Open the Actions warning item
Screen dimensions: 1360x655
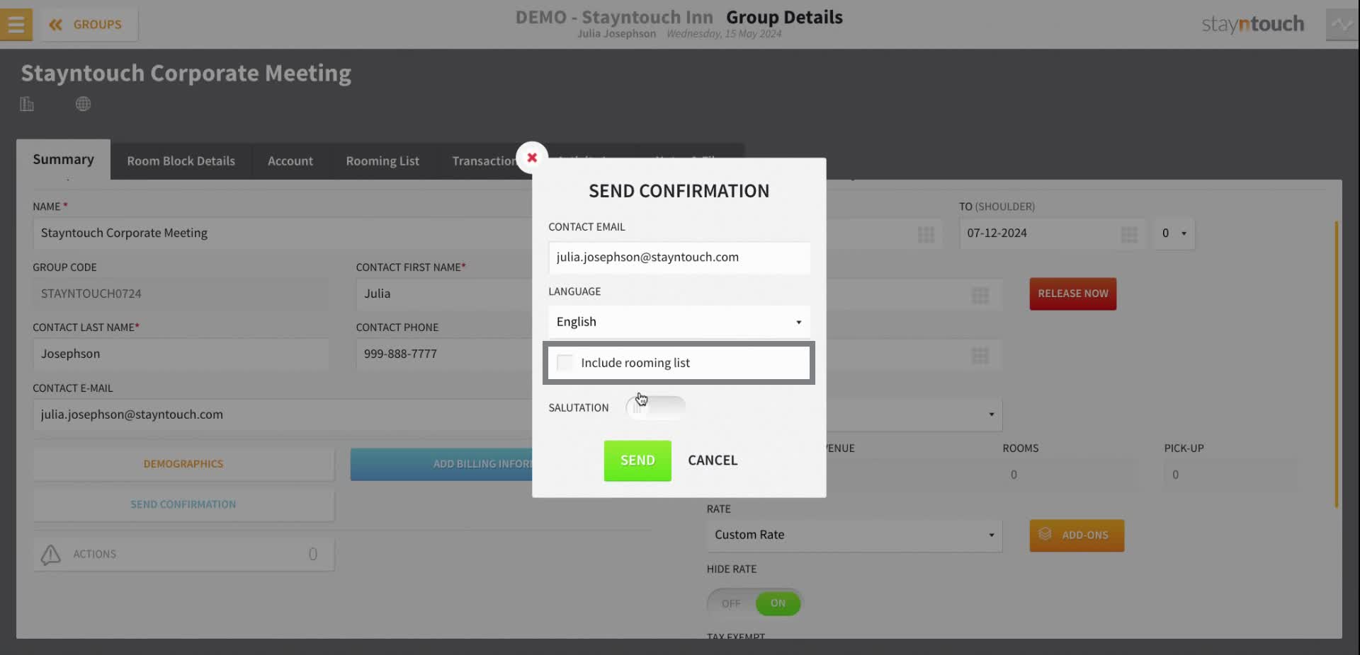(183, 554)
